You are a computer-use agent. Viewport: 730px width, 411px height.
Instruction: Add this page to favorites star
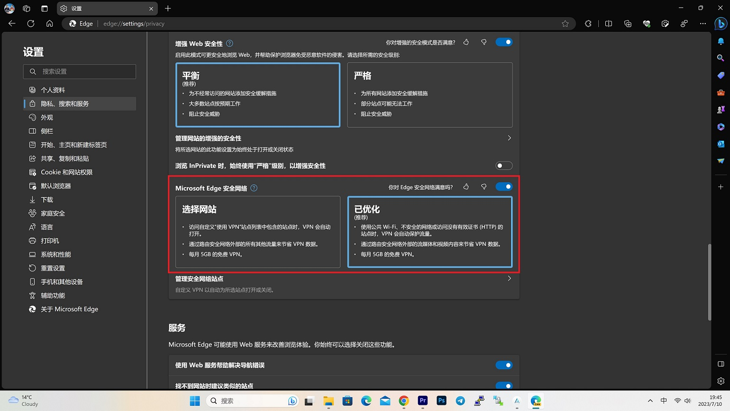pos(565,24)
